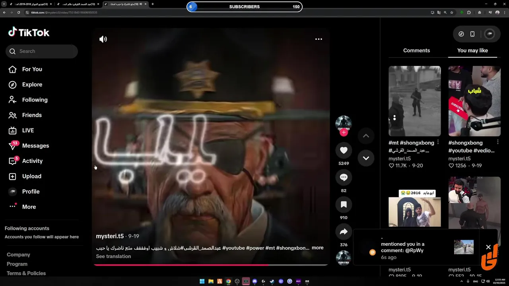Go to the previous video with up chevron
509x286 pixels.
pos(366,136)
